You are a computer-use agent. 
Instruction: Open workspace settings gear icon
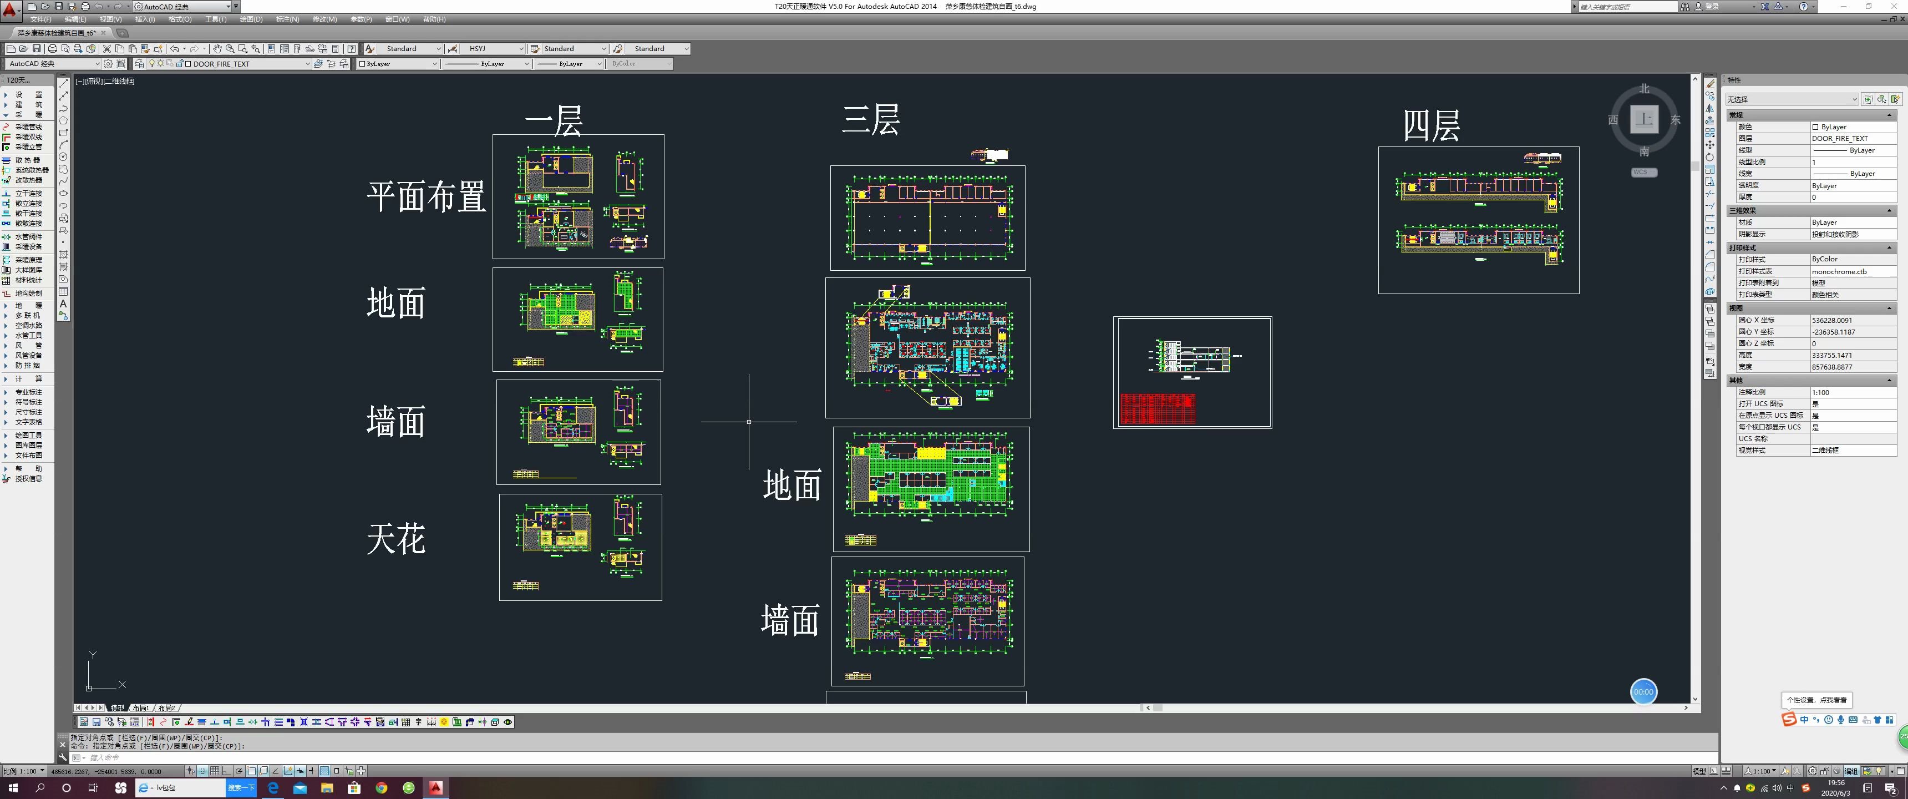108,64
